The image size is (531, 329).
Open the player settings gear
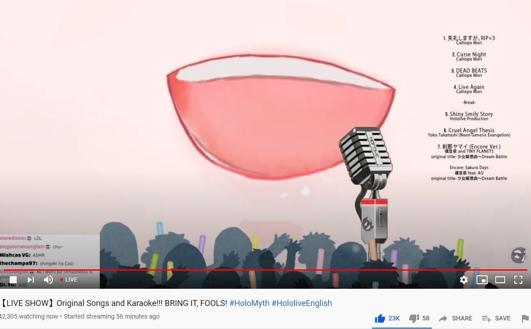(x=464, y=280)
